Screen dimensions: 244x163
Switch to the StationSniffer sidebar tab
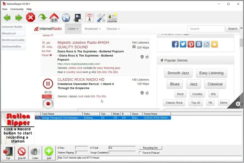(13, 46)
